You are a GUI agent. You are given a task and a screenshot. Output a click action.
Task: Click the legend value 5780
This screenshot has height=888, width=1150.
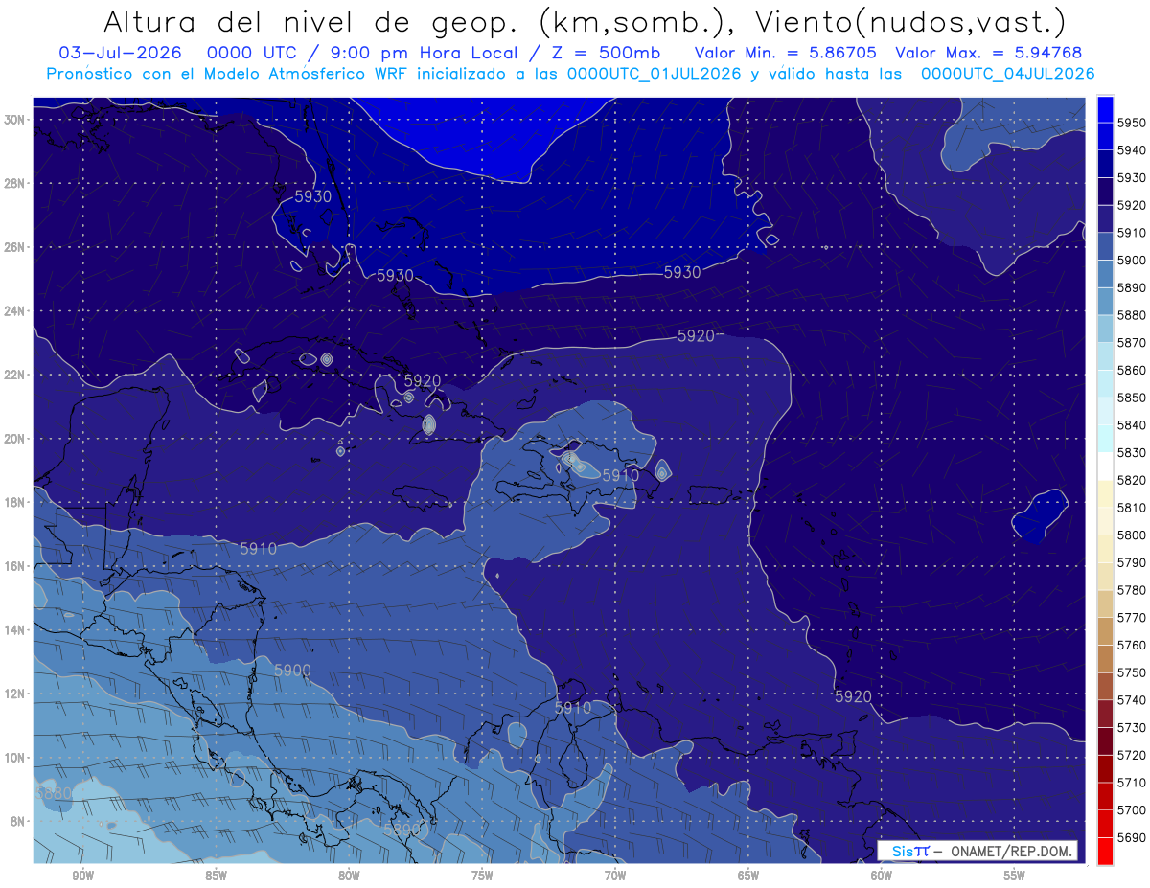click(x=1131, y=590)
